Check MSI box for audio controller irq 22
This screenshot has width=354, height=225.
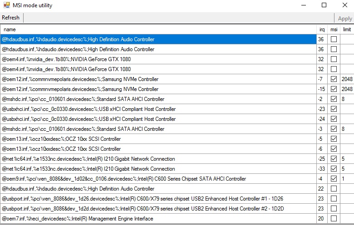click(334, 189)
